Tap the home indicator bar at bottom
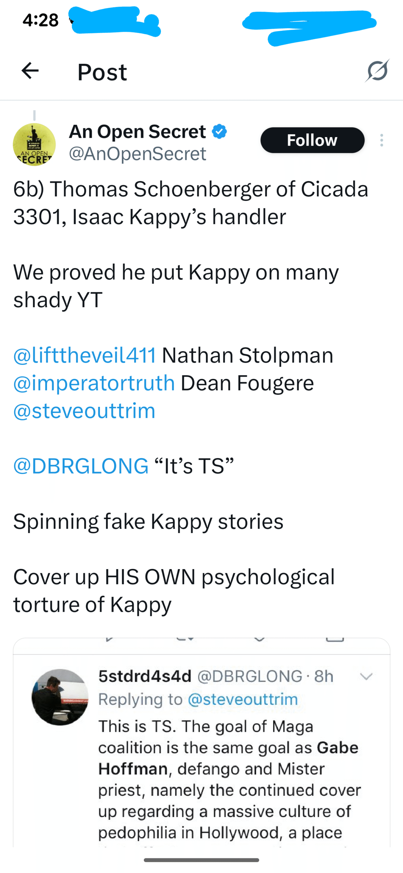403x873 pixels. point(201,860)
